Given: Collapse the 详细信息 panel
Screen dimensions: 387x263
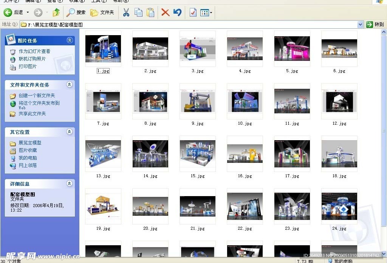Looking at the screenshot, I should tap(70, 184).
